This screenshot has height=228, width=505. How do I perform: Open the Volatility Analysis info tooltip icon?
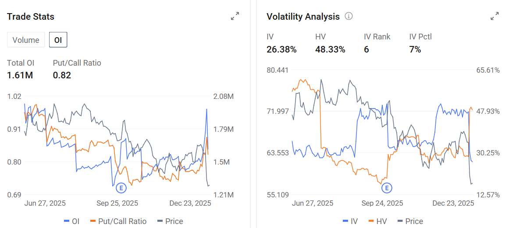pos(349,16)
